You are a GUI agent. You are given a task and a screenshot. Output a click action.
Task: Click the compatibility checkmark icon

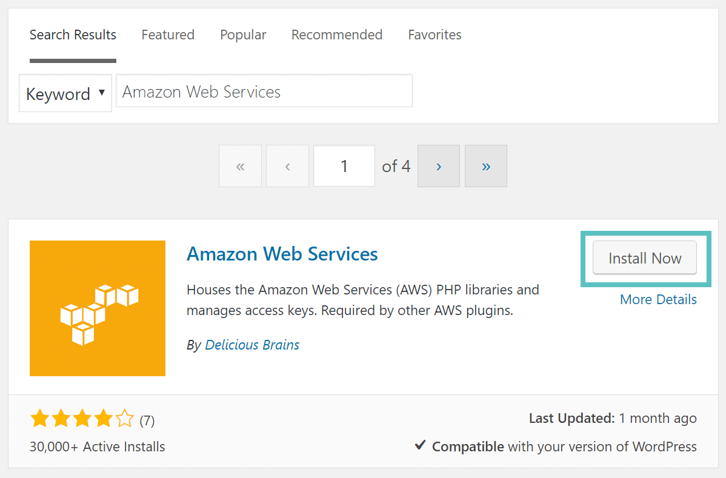tap(419, 445)
